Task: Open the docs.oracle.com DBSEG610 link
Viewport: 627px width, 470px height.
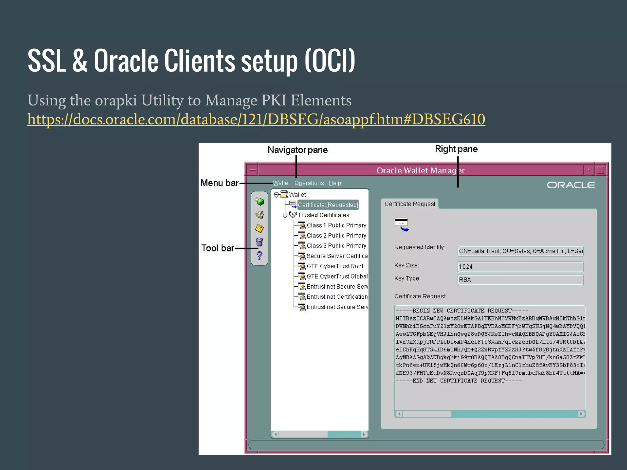Action: click(256, 119)
